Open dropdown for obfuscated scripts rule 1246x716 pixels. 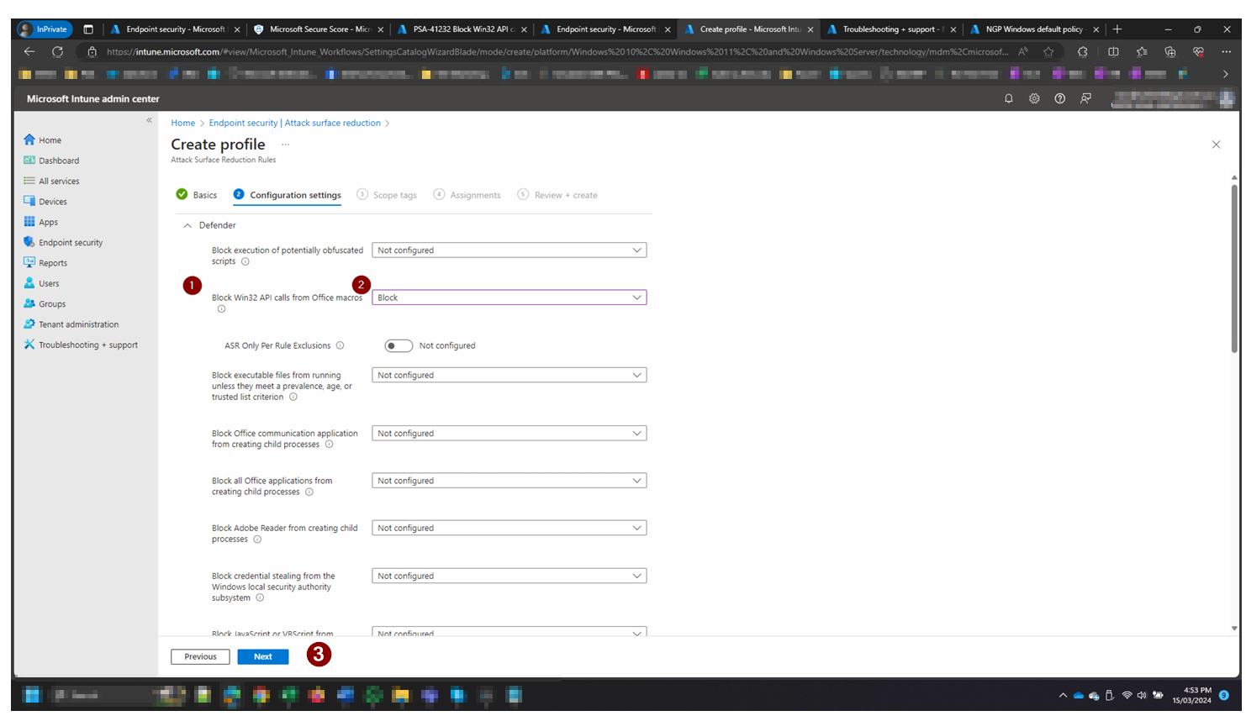[509, 250]
